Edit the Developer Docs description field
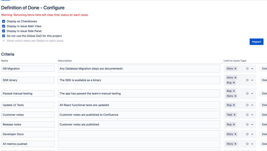 [x=139, y=134]
